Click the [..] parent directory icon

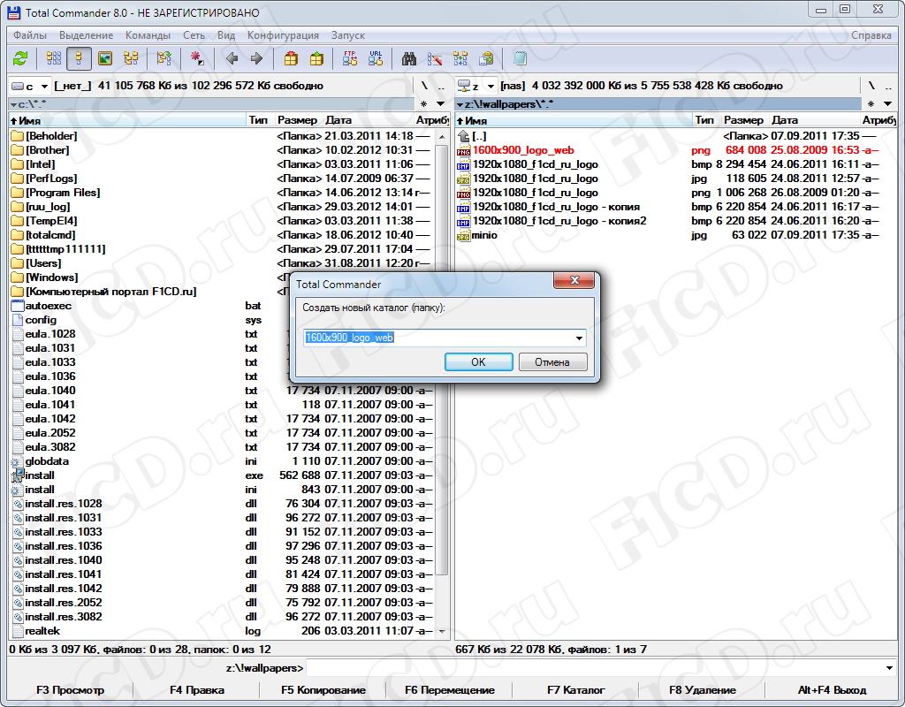pos(463,136)
